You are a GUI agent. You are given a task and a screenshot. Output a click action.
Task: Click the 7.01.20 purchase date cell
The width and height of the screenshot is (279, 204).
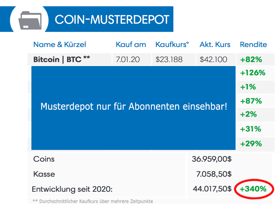click(128, 59)
